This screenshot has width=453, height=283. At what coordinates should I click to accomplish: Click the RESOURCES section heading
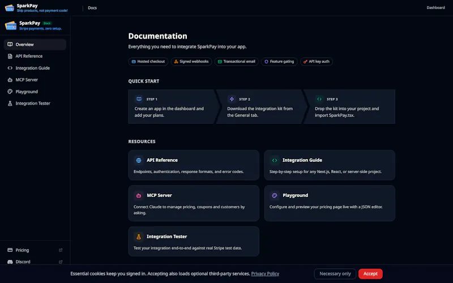pos(142,141)
